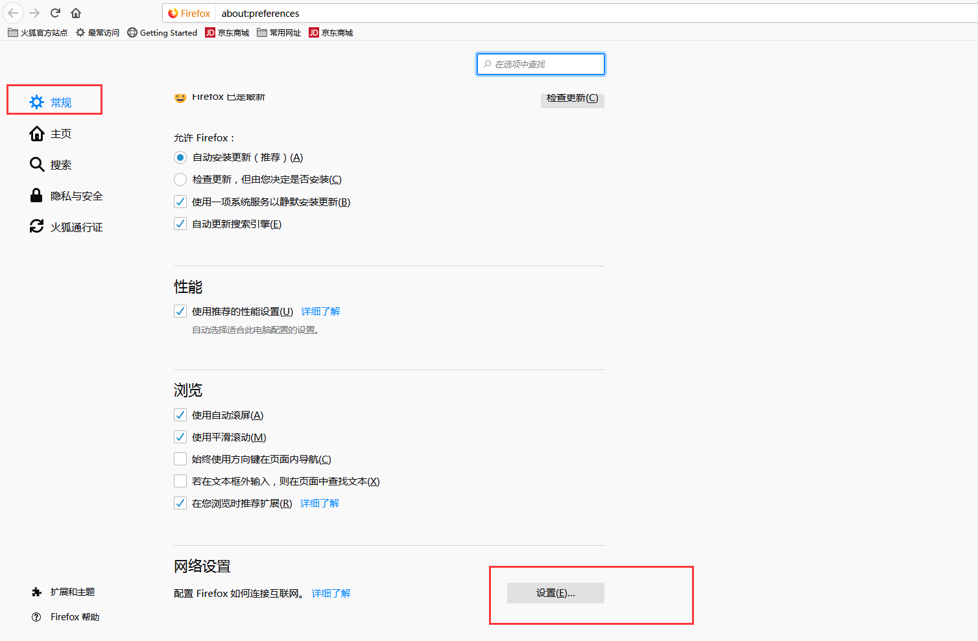Viewport: 978px width, 641px height.
Task: Open 扩展和主题 from the sidebar
Action: [64, 592]
